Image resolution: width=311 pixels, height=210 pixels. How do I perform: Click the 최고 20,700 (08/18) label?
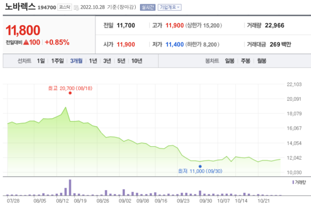tap(70, 88)
